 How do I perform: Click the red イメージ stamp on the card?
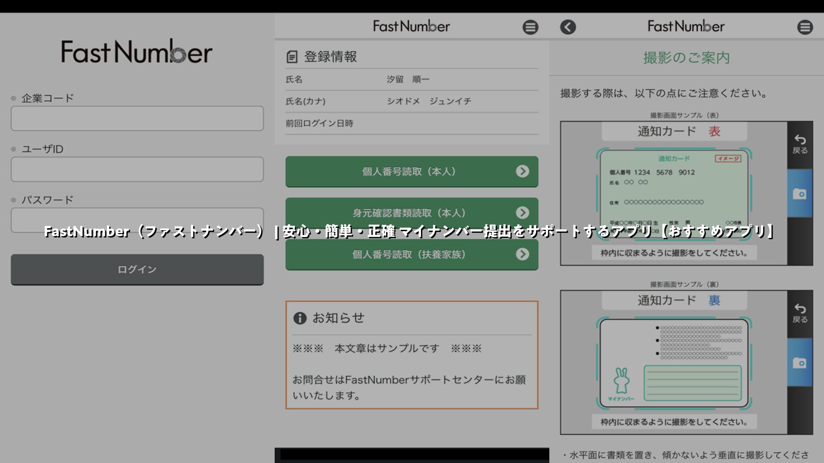point(728,159)
